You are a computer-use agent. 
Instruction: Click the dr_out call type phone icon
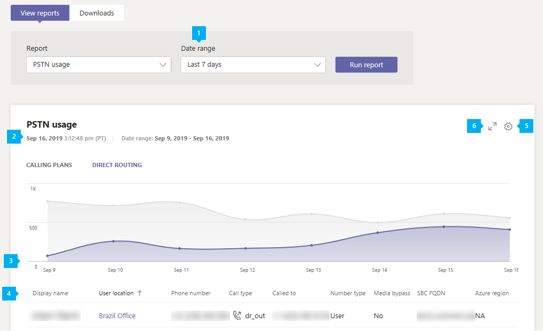click(237, 316)
